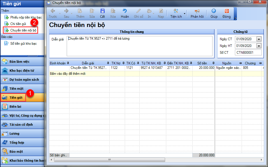268x167 pixels.
Task: Open Vật tư, Công cụ dụng cụ module
Action: [22, 116]
